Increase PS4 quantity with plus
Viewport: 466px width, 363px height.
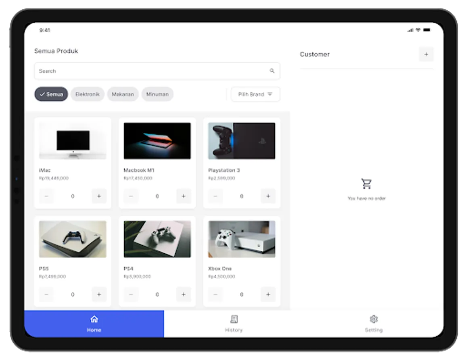183,294
